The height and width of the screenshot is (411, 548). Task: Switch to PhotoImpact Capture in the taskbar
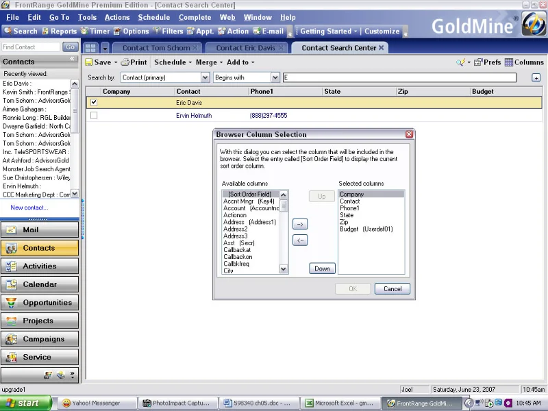177,403
